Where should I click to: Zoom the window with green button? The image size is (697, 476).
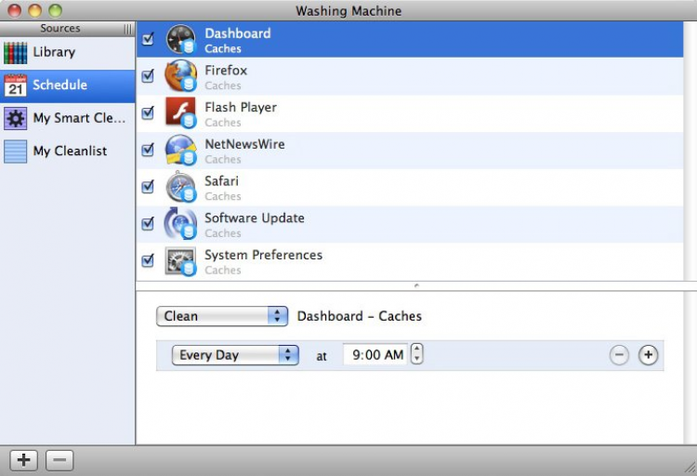55,10
